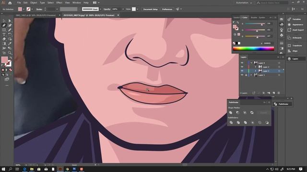Select the Rectangle tool
Screen dimensions: 307x172
[4, 30]
